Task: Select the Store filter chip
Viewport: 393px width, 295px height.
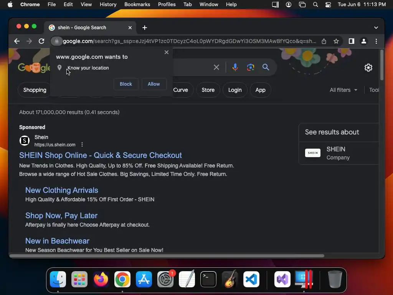Action: pyautogui.click(x=208, y=90)
